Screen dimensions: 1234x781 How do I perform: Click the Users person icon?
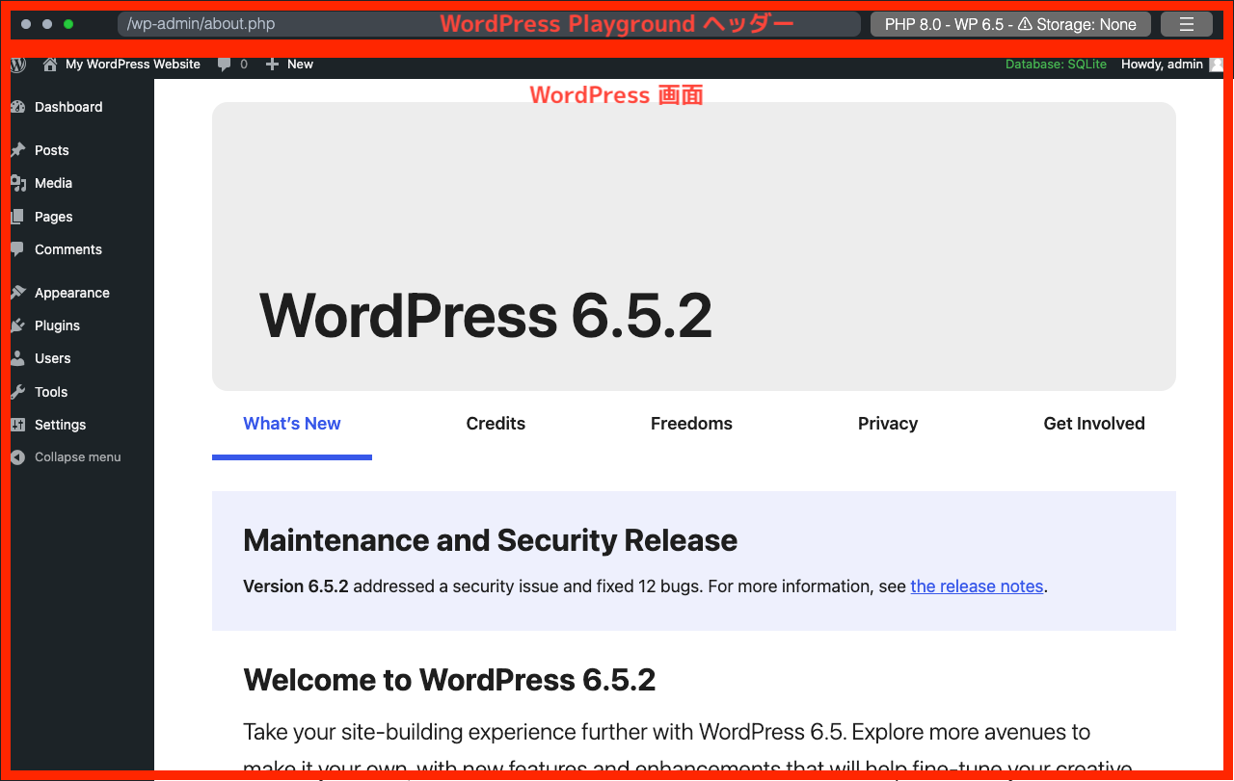tap(17, 358)
